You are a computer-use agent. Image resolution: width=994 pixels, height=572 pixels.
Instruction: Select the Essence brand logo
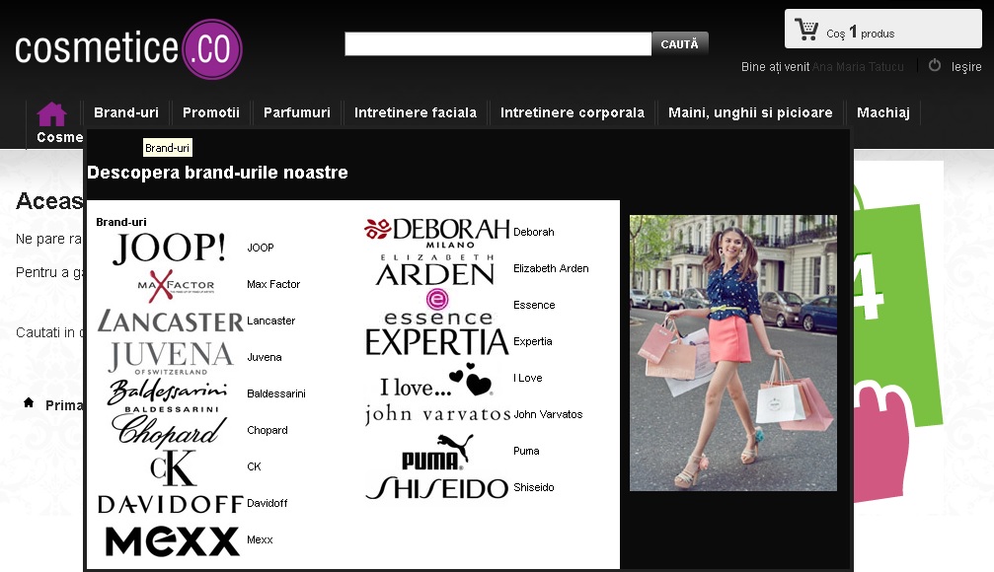click(437, 307)
